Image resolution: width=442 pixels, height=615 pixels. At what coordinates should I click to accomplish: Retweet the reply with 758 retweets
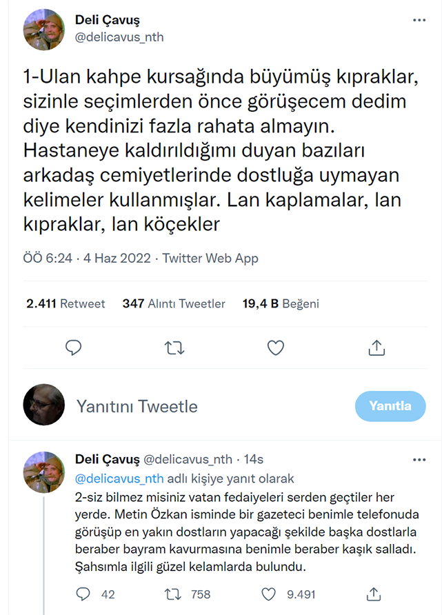click(x=172, y=594)
